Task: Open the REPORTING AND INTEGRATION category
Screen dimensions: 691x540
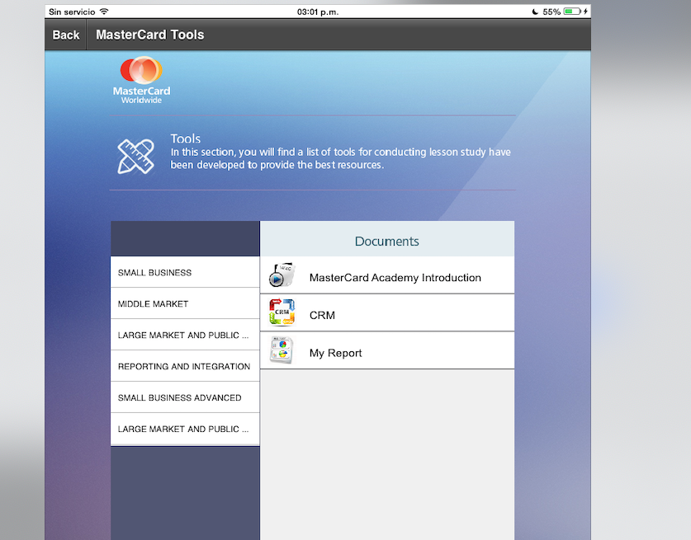Action: 185,366
